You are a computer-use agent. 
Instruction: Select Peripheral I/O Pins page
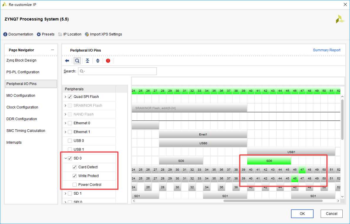pos(31,84)
